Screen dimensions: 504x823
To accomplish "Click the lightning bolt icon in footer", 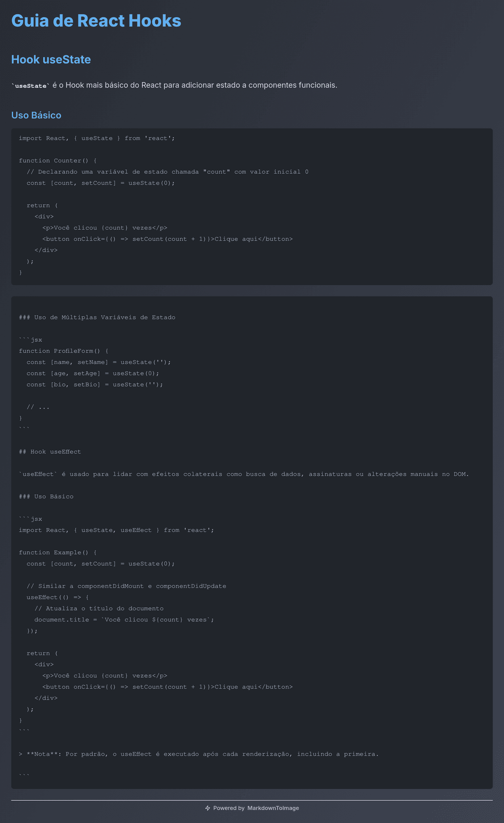I will point(207,808).
